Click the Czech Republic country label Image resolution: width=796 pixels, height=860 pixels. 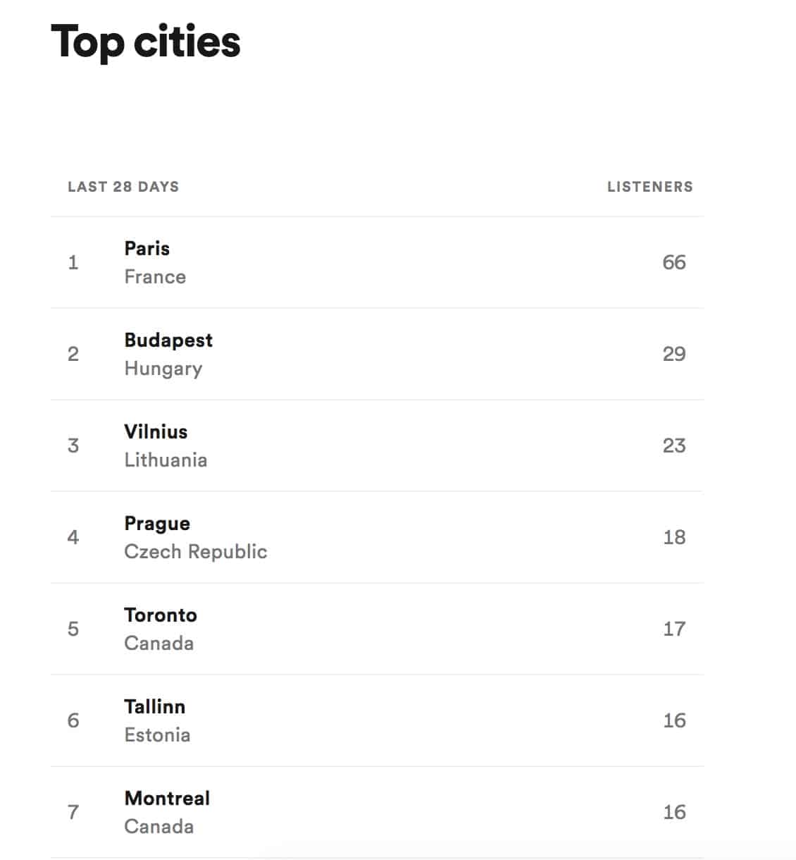pos(196,551)
